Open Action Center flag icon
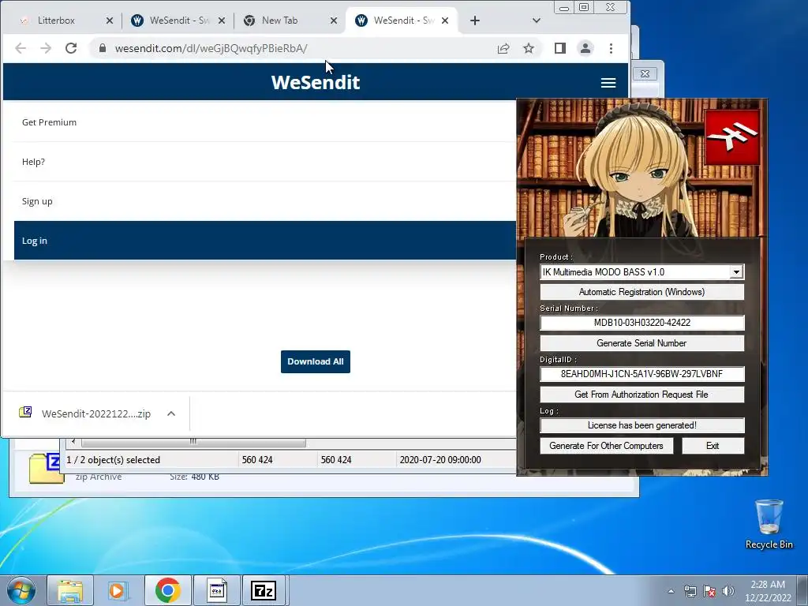 click(709, 591)
